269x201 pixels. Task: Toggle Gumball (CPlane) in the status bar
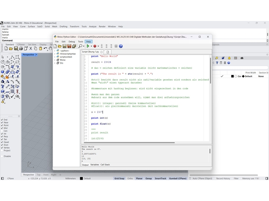177,178
